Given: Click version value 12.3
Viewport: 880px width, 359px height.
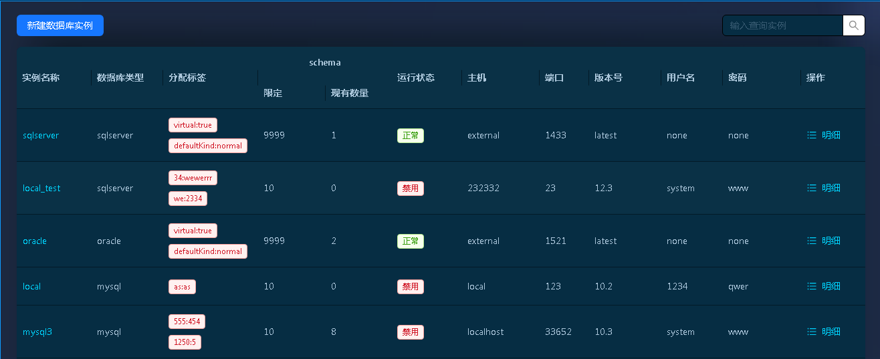Looking at the screenshot, I should [x=603, y=188].
